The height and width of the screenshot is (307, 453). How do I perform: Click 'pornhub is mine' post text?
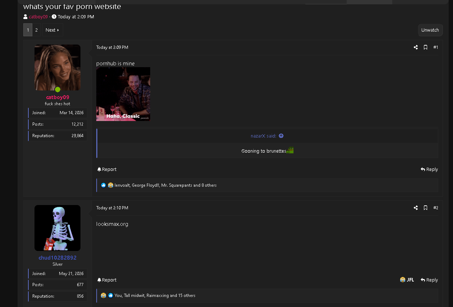point(115,64)
